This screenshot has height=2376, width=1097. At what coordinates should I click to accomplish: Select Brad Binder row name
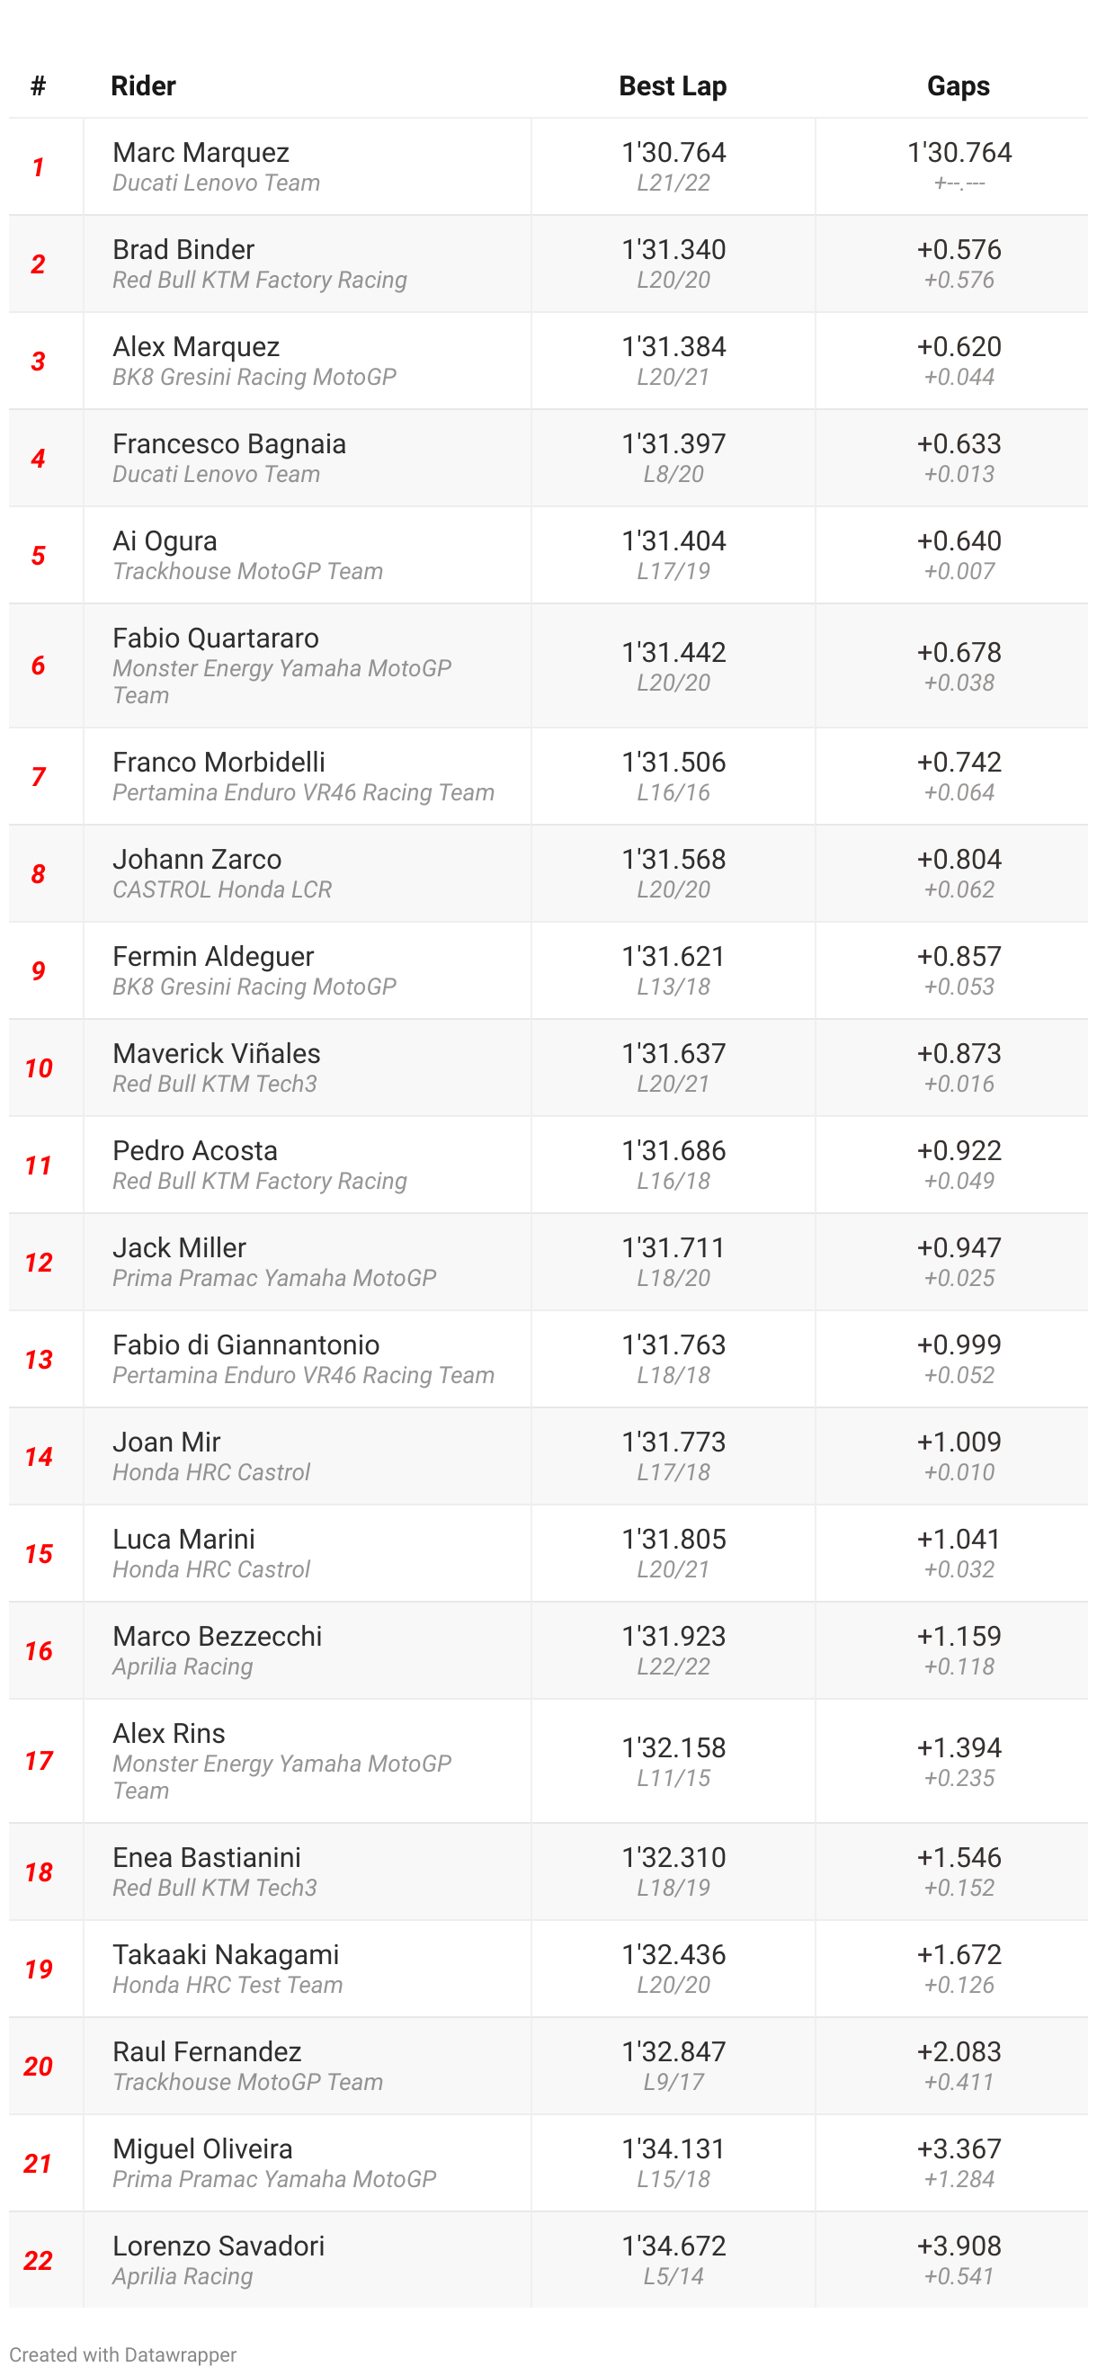(x=183, y=249)
